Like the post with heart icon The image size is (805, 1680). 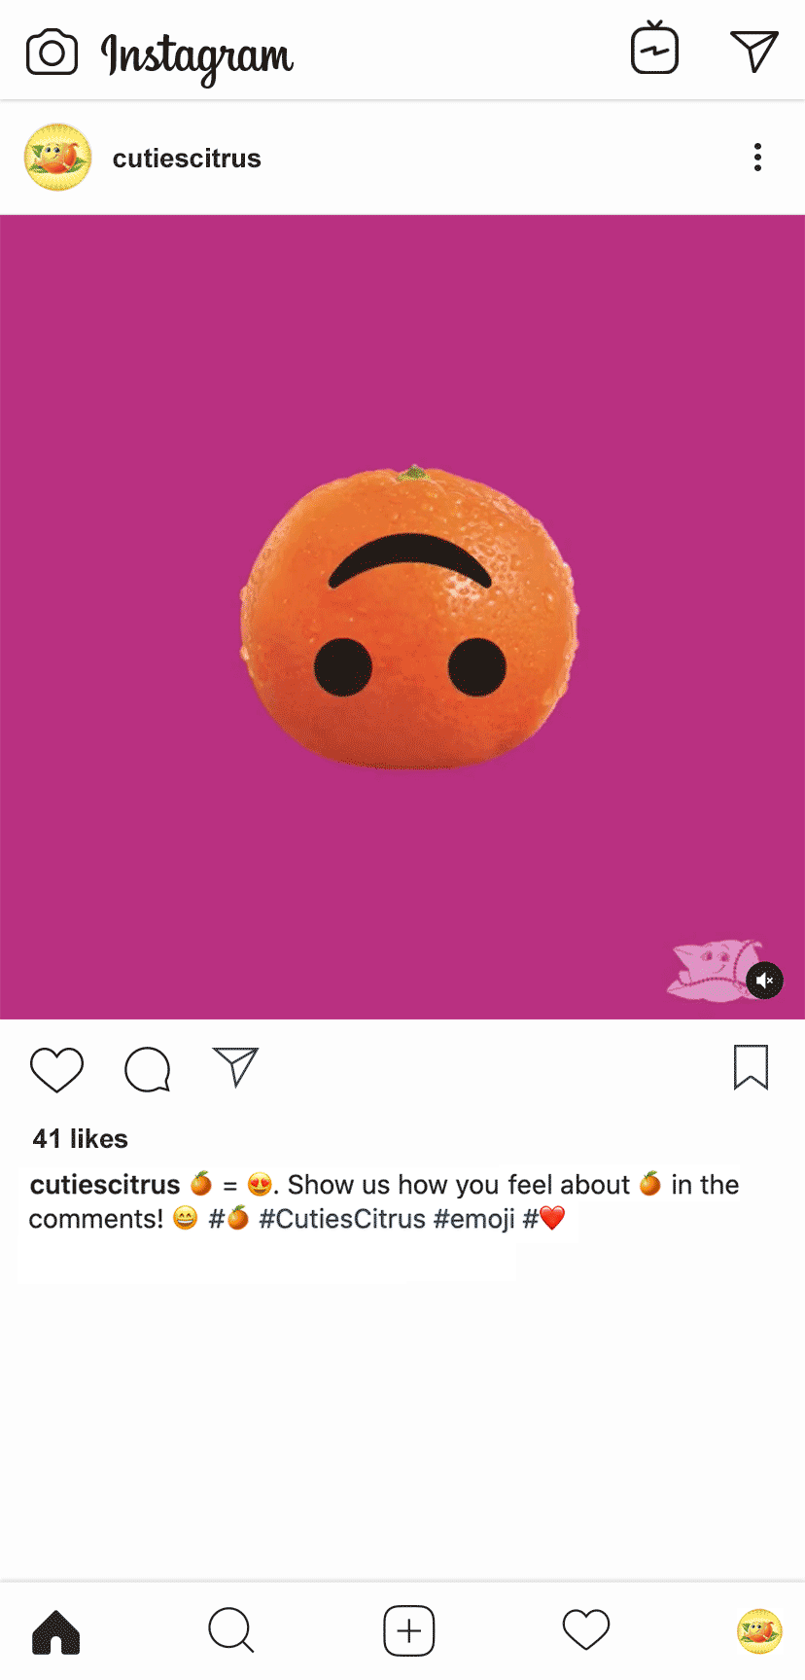pyautogui.click(x=56, y=1069)
